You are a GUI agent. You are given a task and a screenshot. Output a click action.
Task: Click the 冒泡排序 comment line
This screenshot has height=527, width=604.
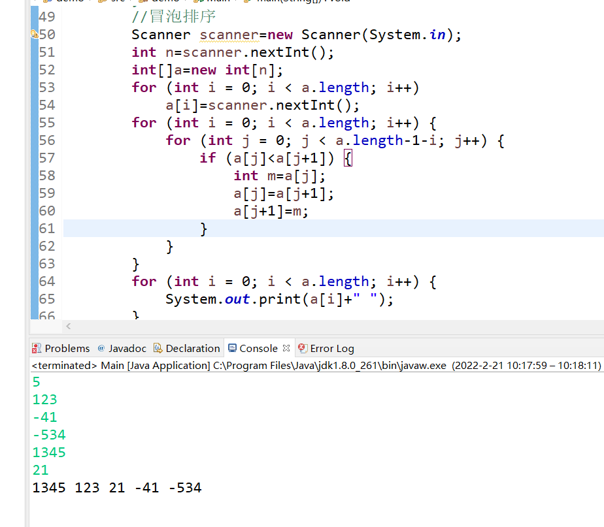click(174, 16)
